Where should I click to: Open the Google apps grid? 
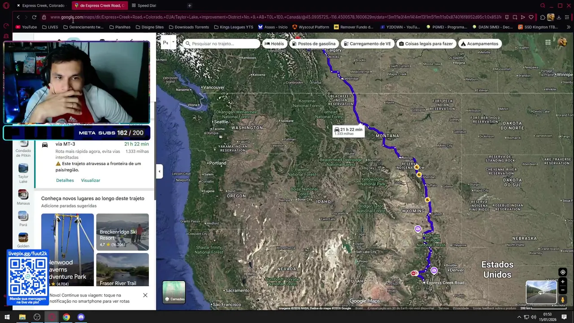(x=548, y=42)
